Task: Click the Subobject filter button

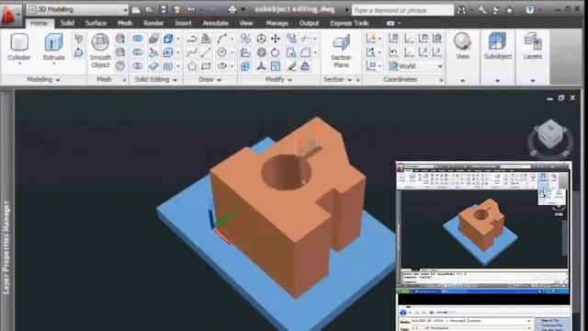Action: [x=498, y=46]
